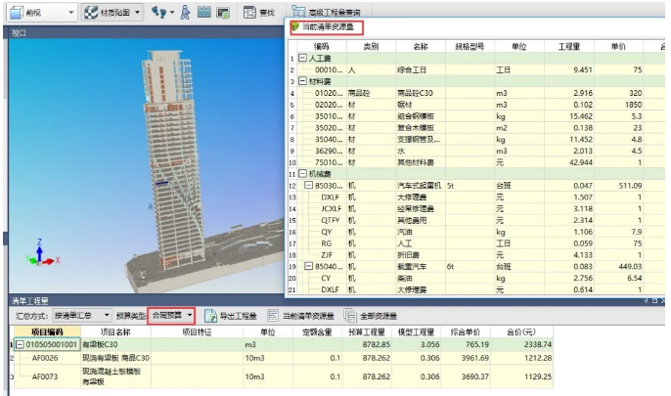The height and width of the screenshot is (396, 671).
Task: Click the 类别 column header
Action: pos(371,46)
